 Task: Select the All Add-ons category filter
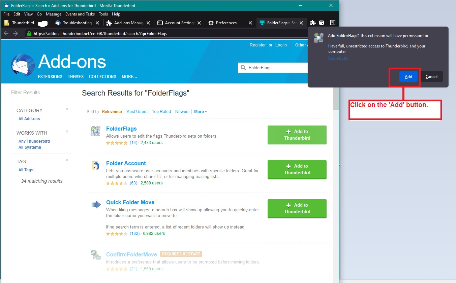(29, 119)
